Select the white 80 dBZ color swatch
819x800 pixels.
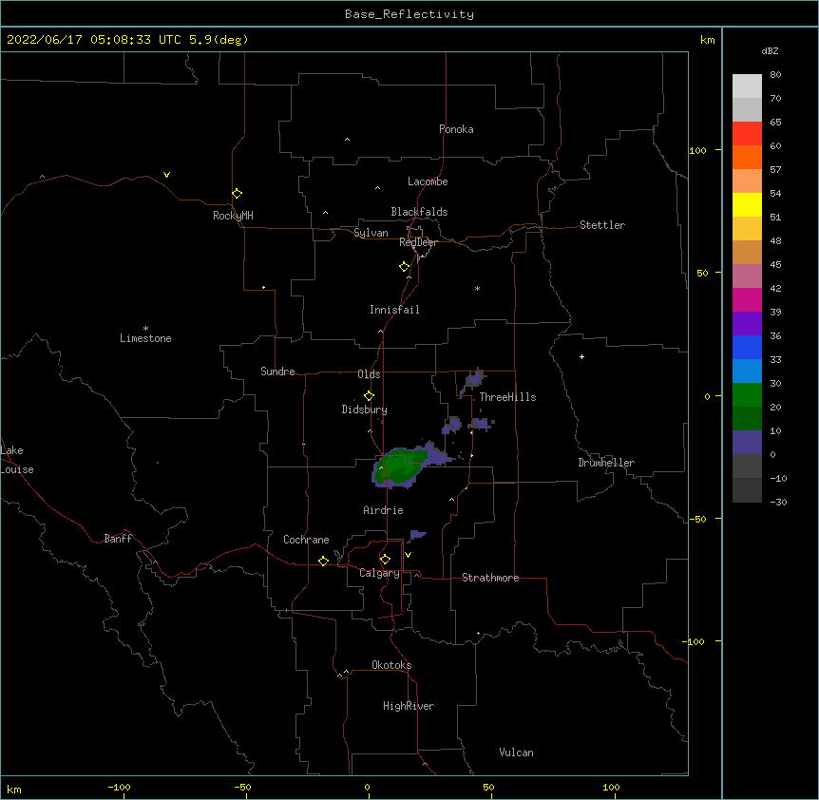pos(747,86)
